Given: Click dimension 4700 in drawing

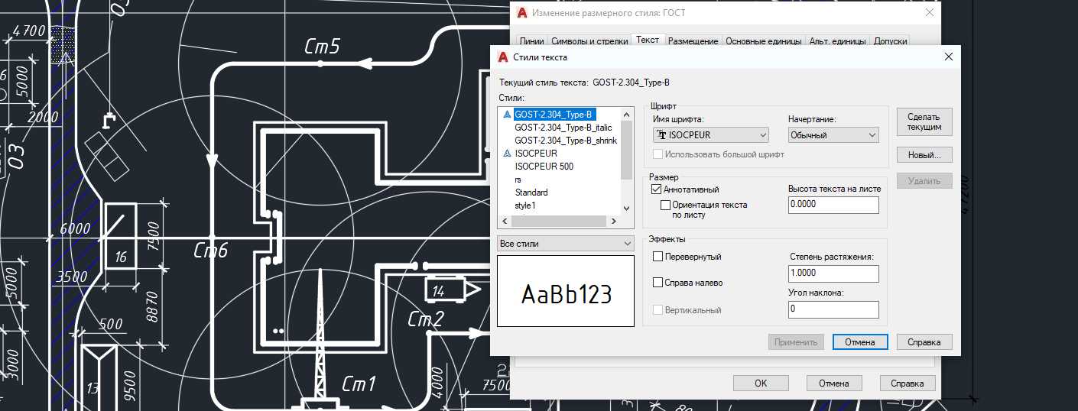Looking at the screenshot, I should (30, 31).
